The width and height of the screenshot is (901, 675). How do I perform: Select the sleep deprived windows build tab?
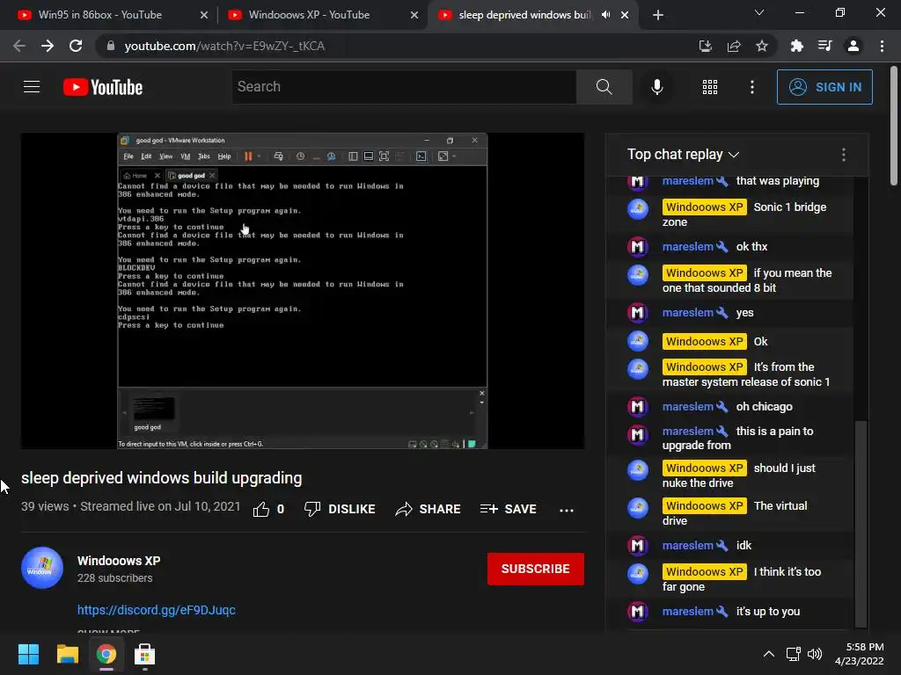tap(524, 15)
